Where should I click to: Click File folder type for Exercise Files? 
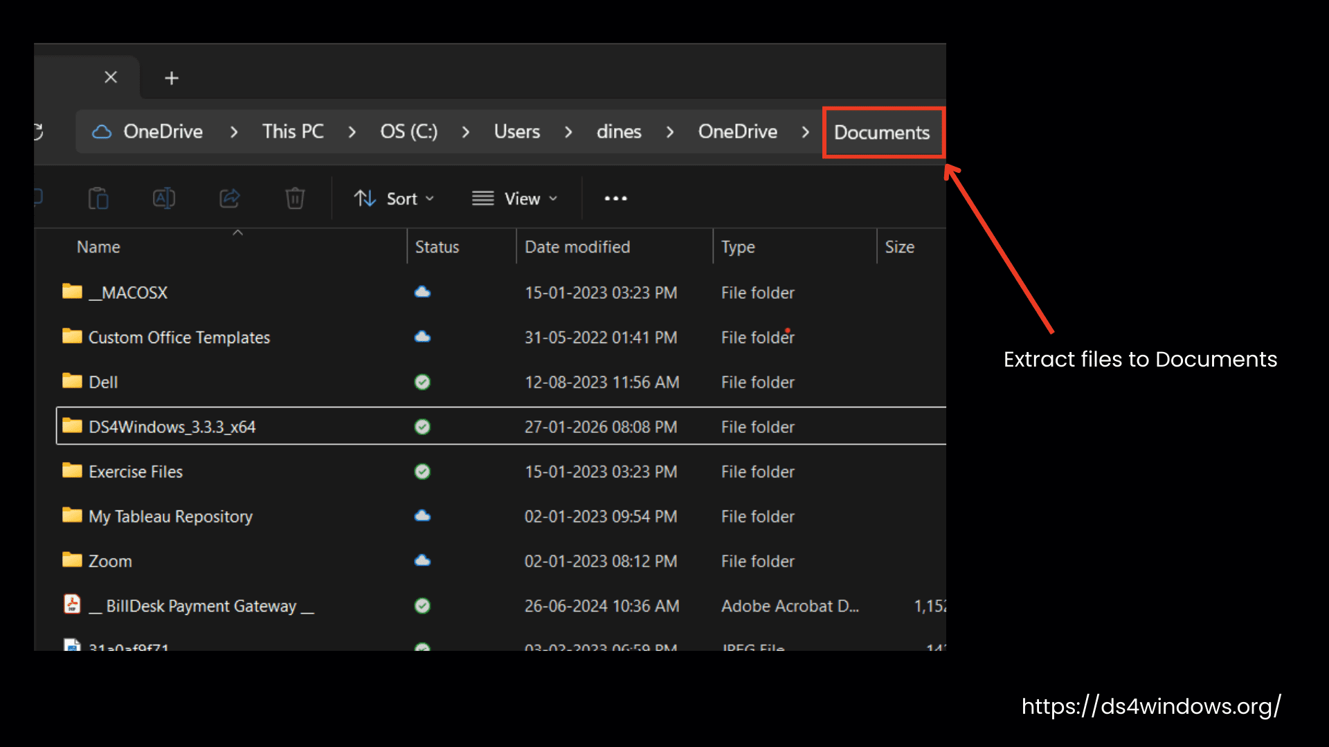coord(757,472)
